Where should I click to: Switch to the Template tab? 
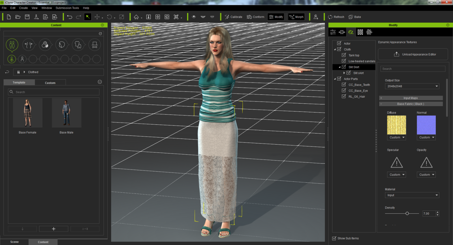tap(19, 82)
